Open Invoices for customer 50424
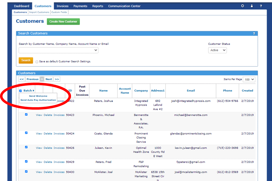The height and width of the screenshot is (181, 272). [59, 134]
